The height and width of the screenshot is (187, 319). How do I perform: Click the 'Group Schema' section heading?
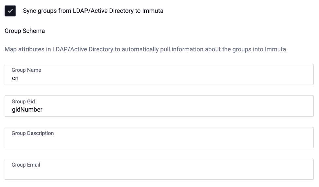point(25,31)
